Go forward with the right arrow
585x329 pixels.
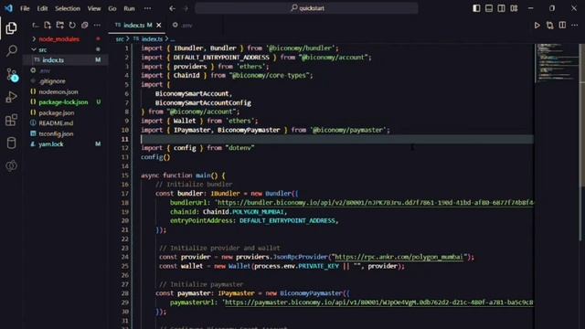186,8
